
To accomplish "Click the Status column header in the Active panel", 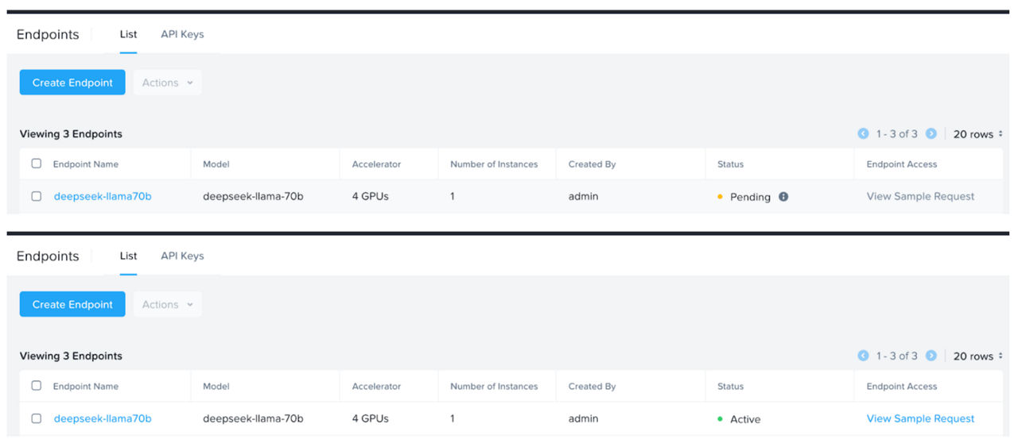I will (730, 387).
